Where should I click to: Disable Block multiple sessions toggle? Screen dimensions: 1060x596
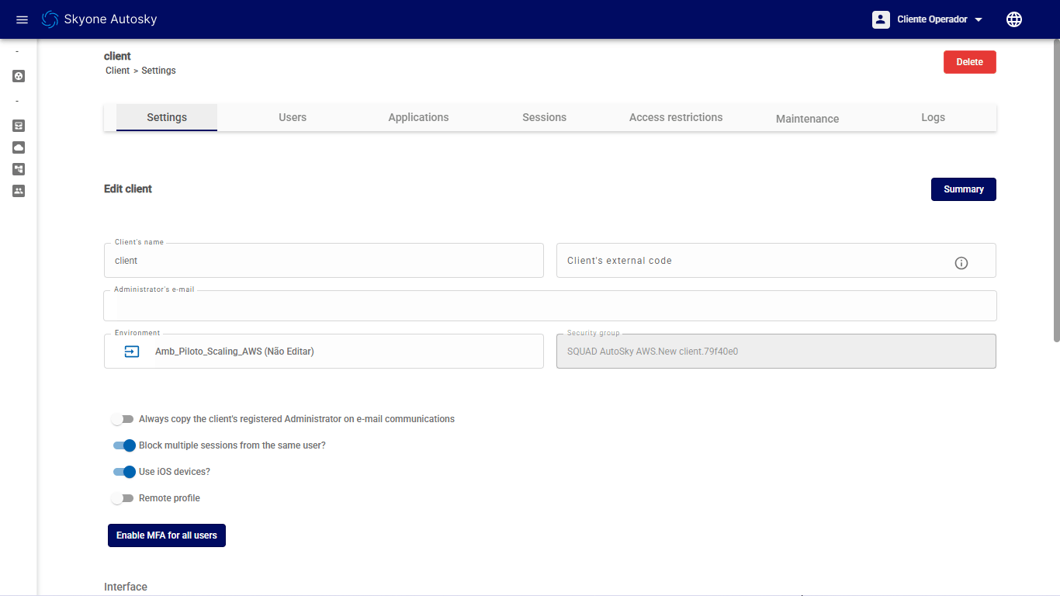124,445
